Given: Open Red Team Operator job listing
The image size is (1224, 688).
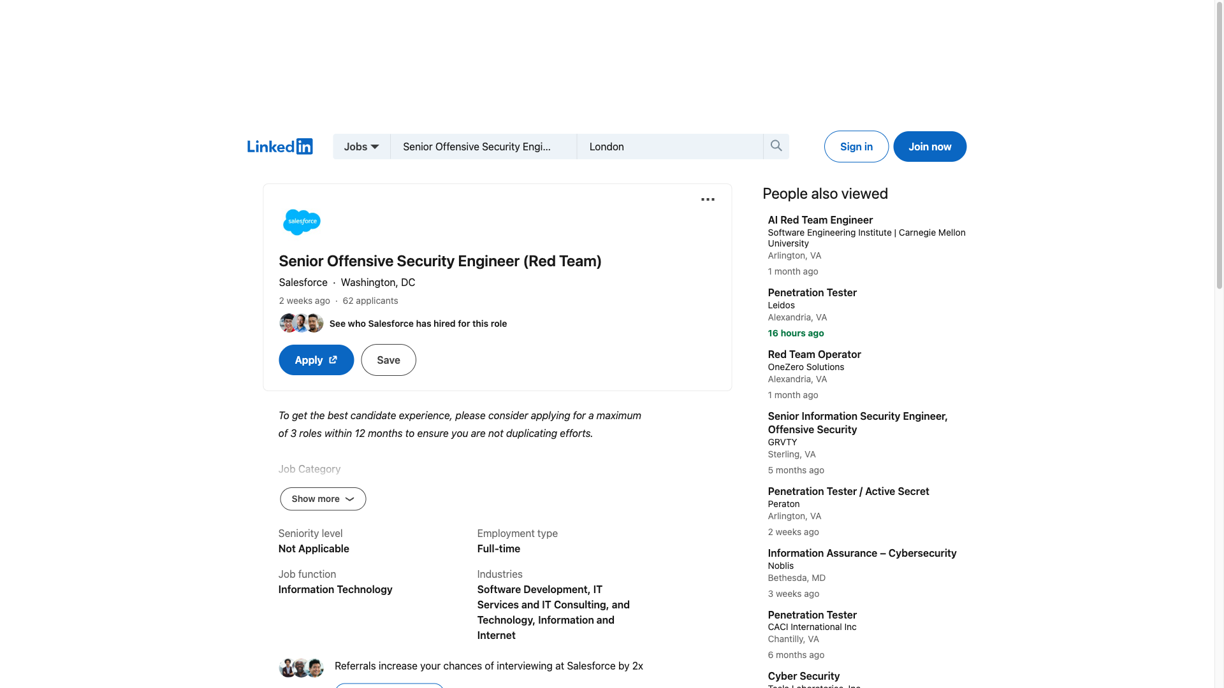Looking at the screenshot, I should pos(814,354).
